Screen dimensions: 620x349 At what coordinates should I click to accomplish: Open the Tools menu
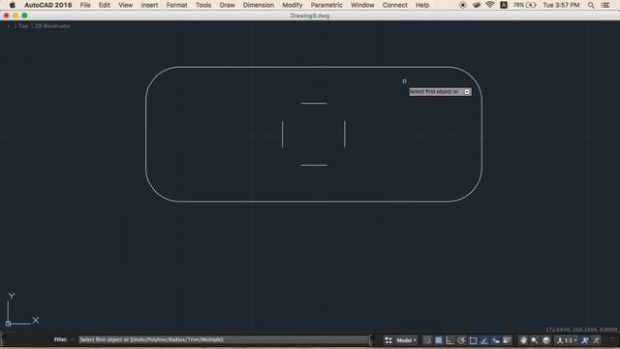pos(203,5)
